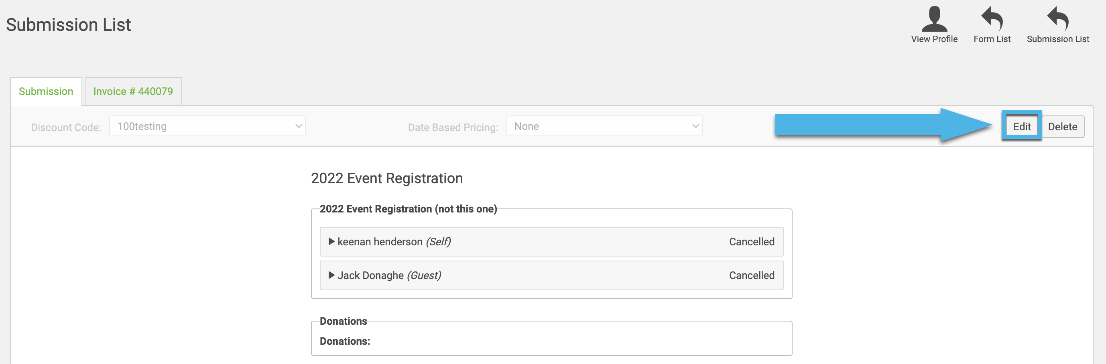Click the 'Donations:' field label
Viewport: 1106px width, 364px height.
(x=345, y=341)
